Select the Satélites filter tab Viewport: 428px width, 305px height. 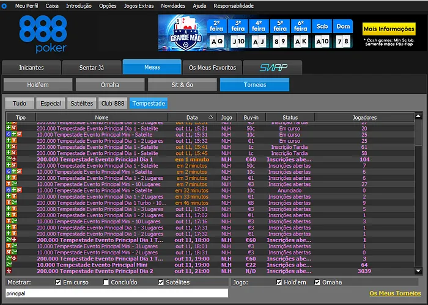tap(82, 103)
